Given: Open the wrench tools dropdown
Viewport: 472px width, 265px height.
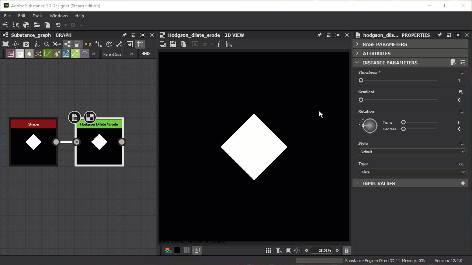Looking at the screenshot, I should [119, 44].
